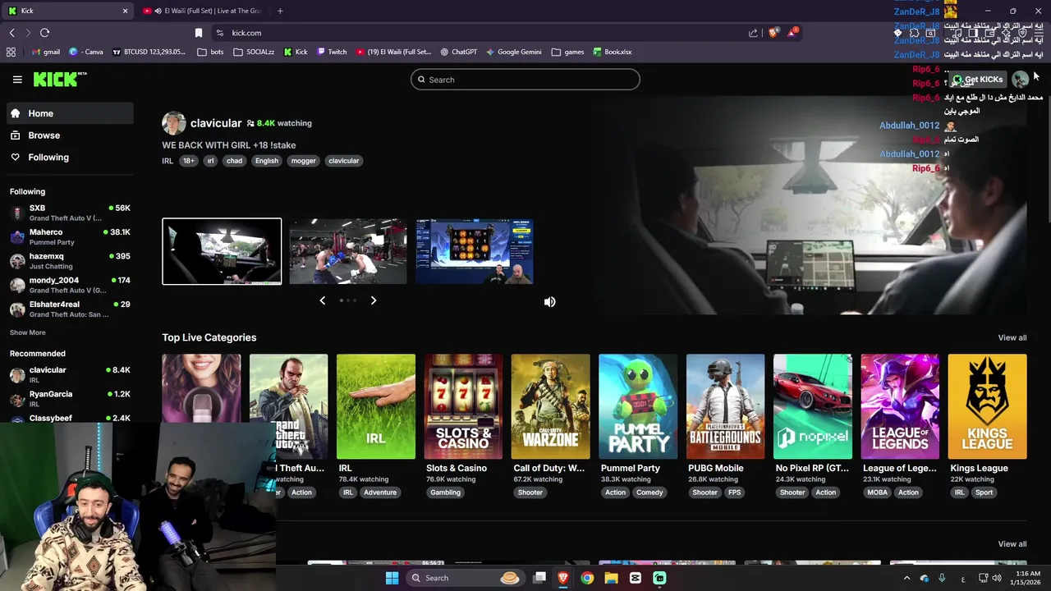Click the Gambling tag under Slots & Casino
The height and width of the screenshot is (591, 1051).
(445, 492)
